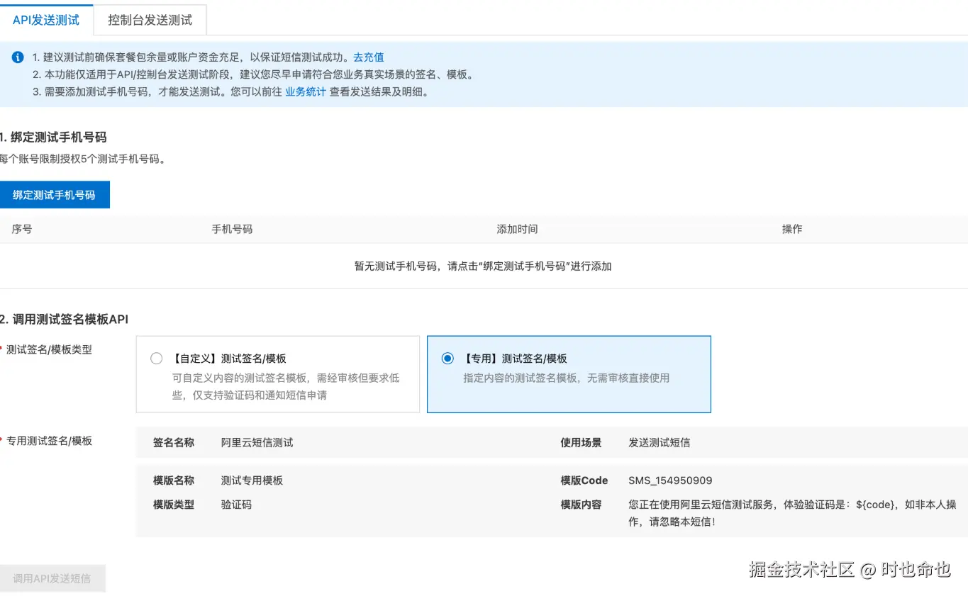Select the 【自定义】测试签名/模板 radio option

click(157, 359)
